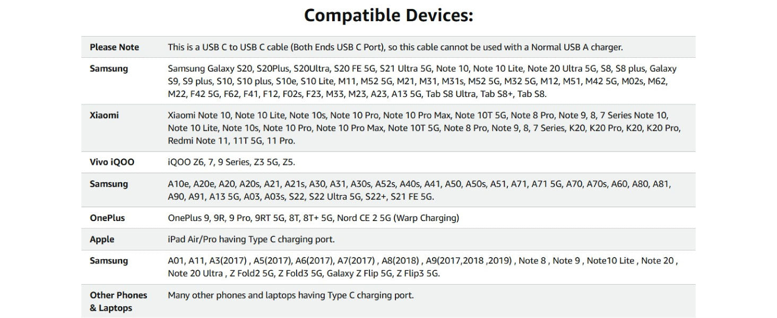777x318 pixels.
Task: Click the Warp Charging text
Action: click(x=426, y=218)
